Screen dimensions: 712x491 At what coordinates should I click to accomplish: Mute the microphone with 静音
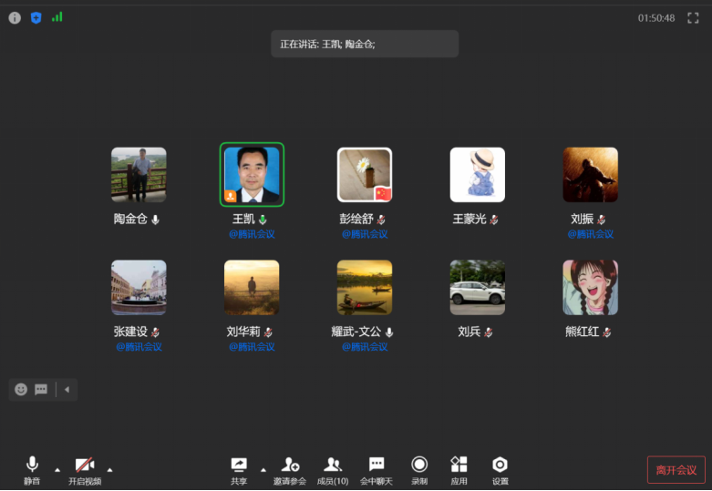click(32, 469)
